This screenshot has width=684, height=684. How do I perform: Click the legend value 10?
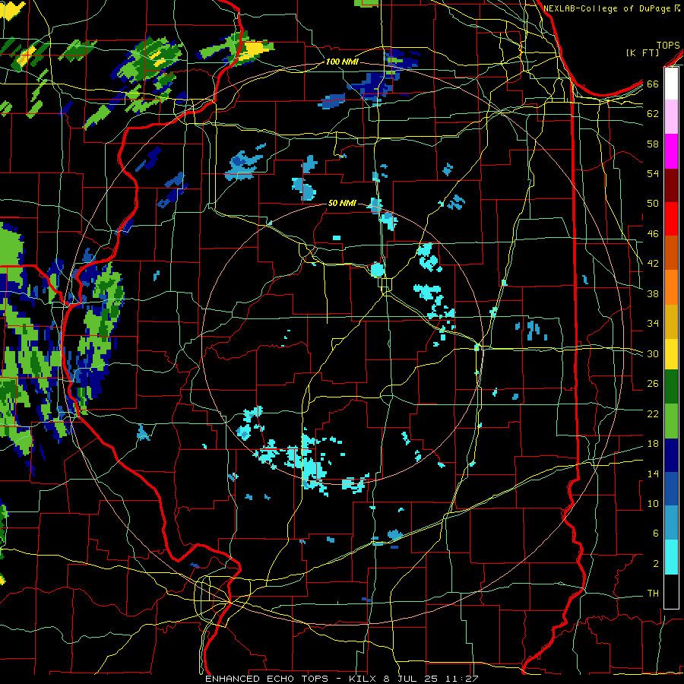[653, 503]
